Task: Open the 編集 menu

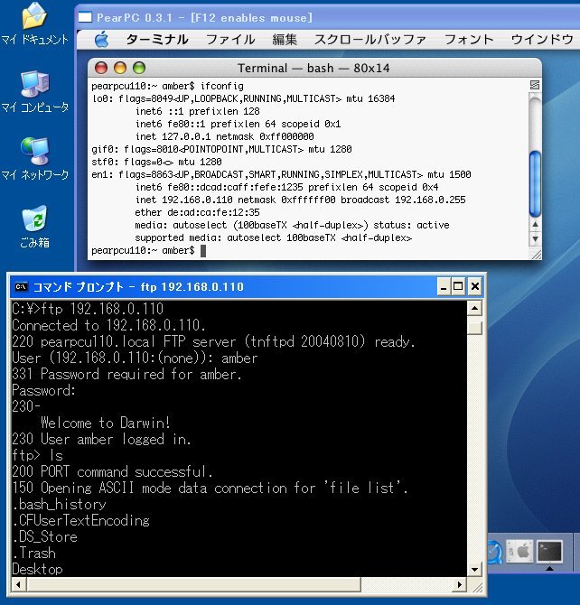Action: coord(285,40)
